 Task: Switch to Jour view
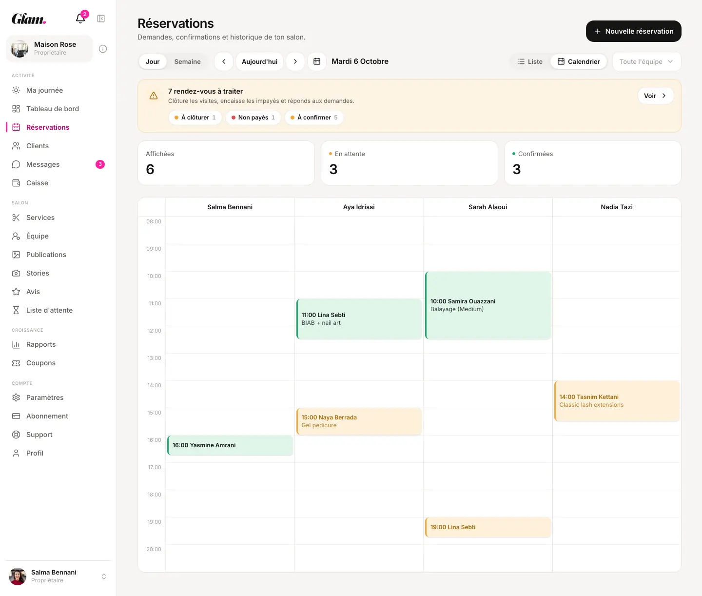click(x=153, y=61)
